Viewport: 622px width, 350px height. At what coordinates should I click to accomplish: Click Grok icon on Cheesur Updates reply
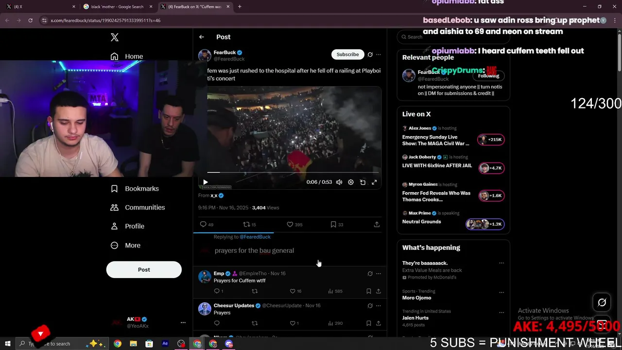[370, 306]
